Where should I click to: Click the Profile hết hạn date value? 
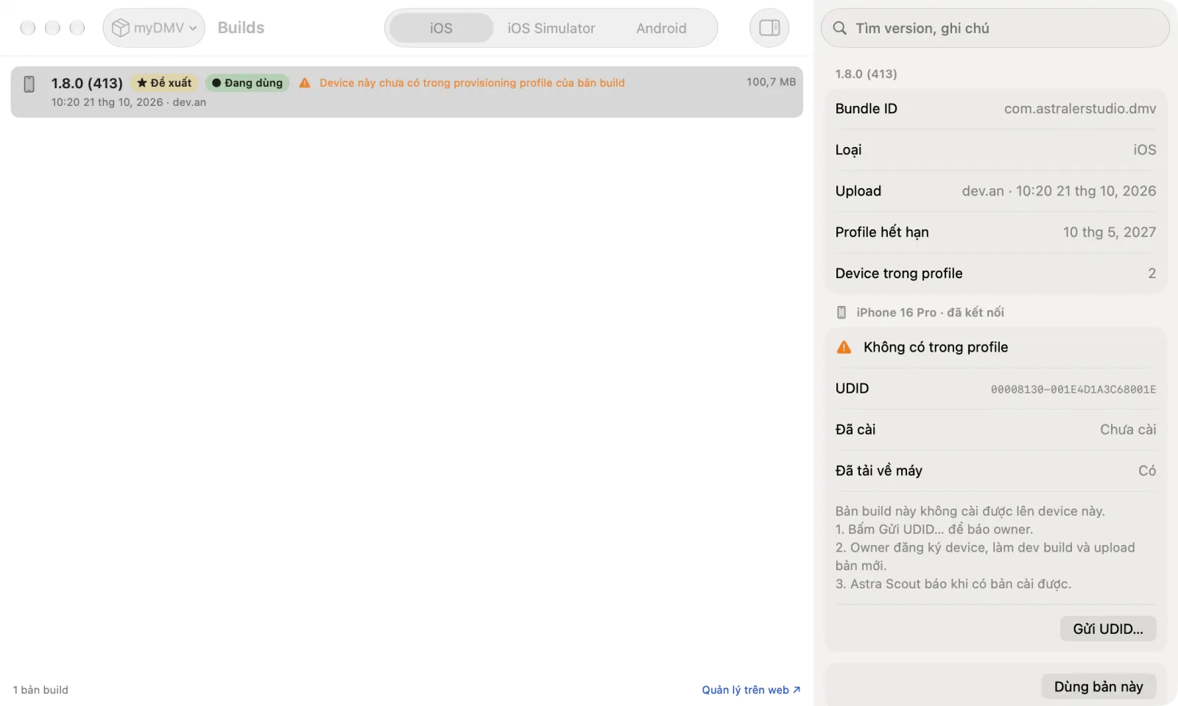[1109, 232]
